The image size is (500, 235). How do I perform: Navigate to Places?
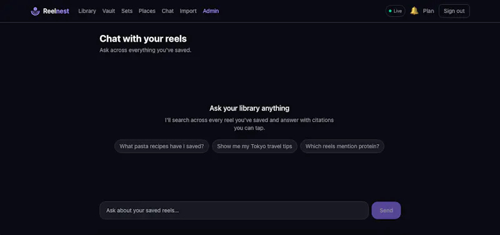147,11
